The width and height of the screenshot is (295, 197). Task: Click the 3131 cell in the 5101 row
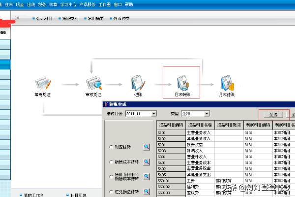[x=258, y=132]
